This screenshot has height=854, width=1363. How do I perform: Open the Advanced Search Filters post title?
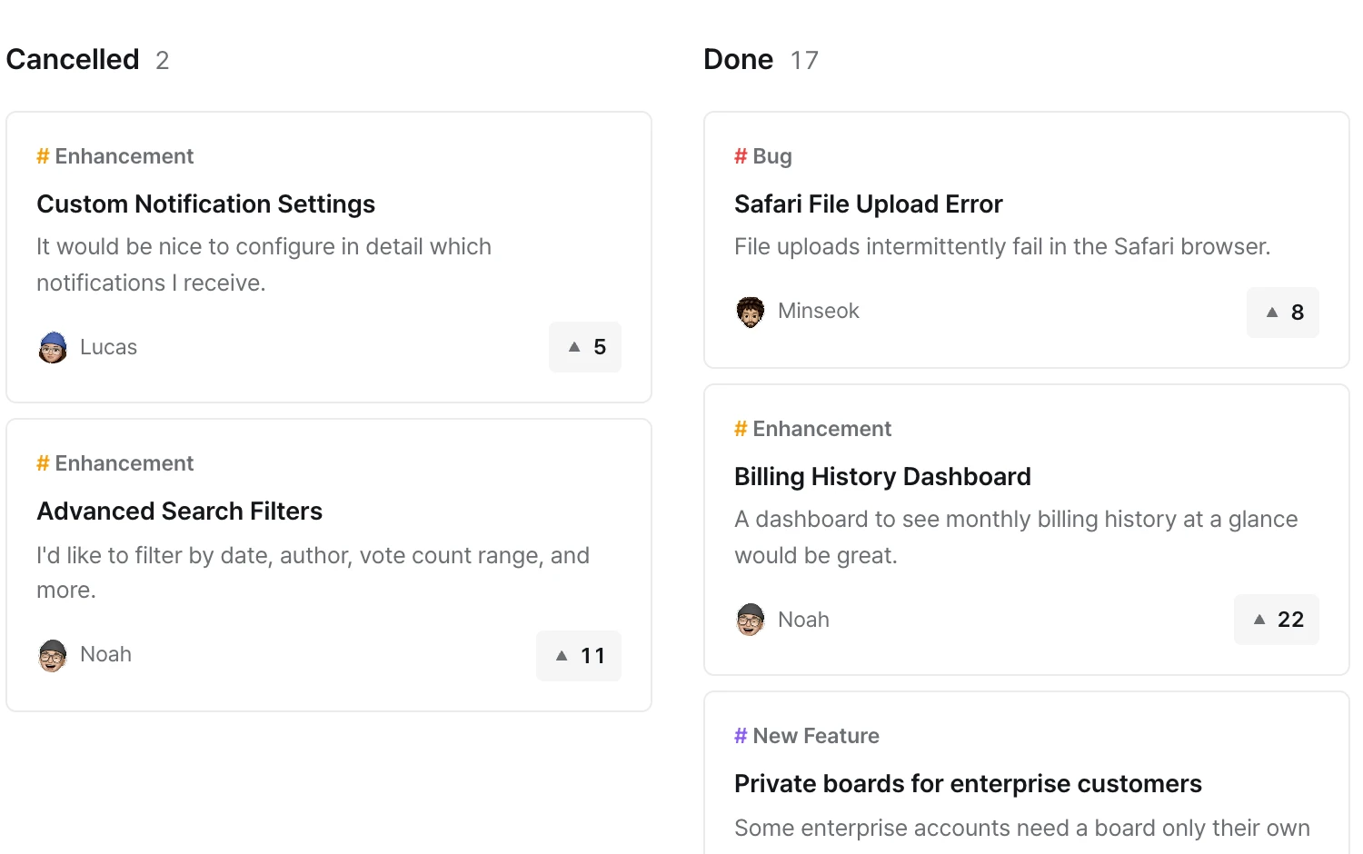tap(180, 511)
